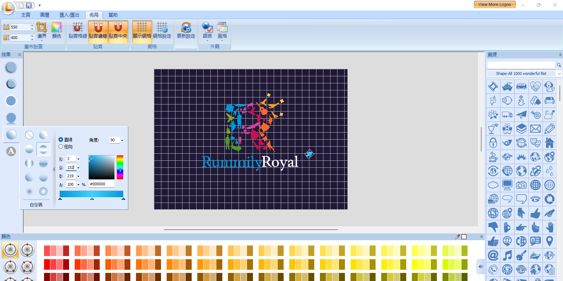
Task: Switch to the 主頁 home tab
Action: coord(26,15)
